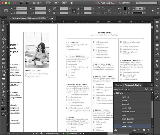Check the Course overview checkbox
This screenshot has width=160, height=135.
(66, 49)
